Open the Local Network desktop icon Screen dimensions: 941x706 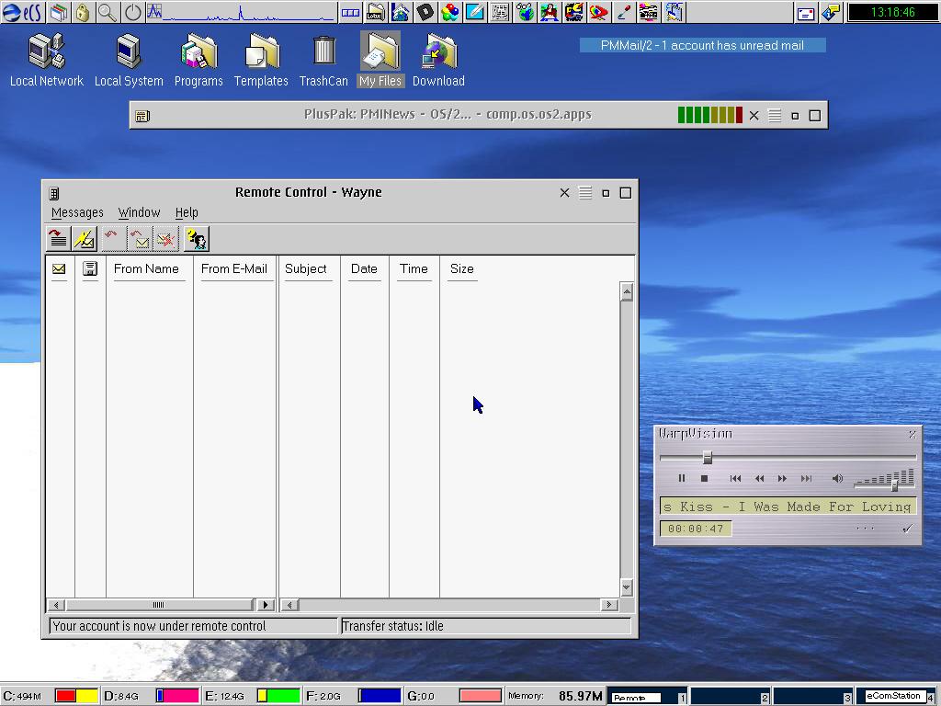coord(47,61)
